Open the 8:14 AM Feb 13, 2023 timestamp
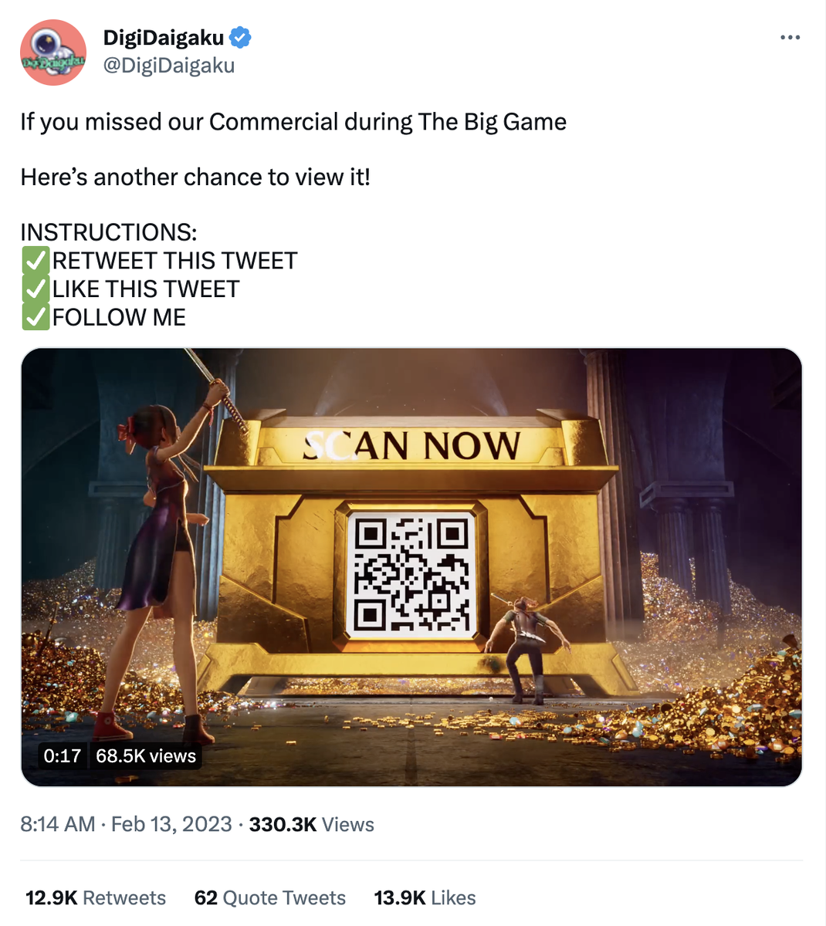Viewport: 826px width, 926px height. (x=126, y=824)
